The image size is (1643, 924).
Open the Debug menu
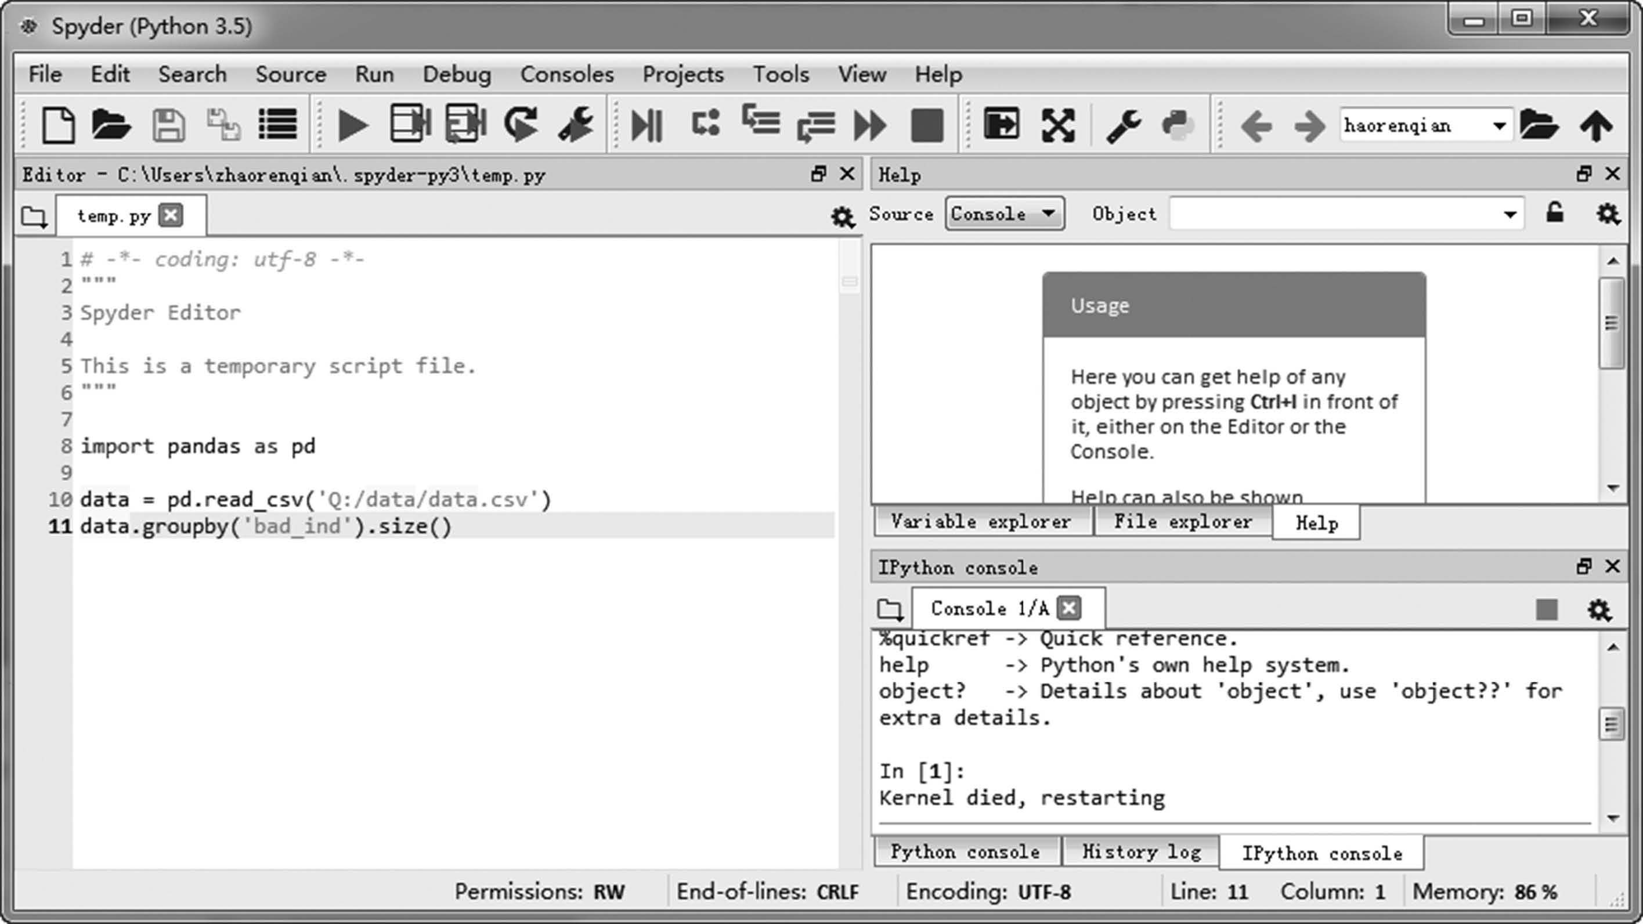[457, 74]
